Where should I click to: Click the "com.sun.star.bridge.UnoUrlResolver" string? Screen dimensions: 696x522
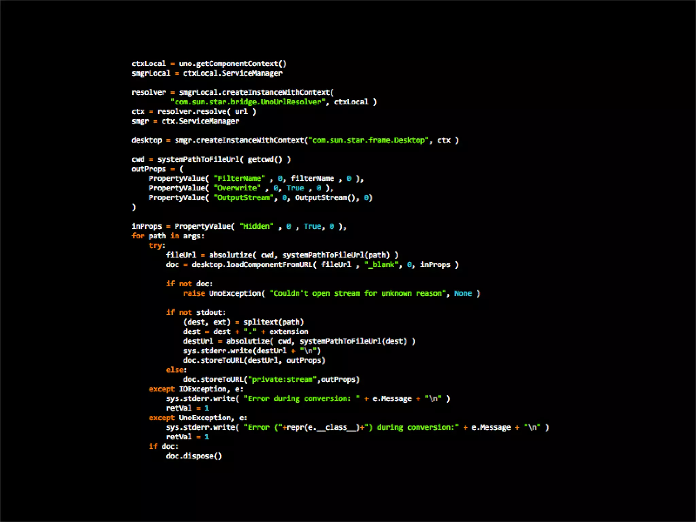point(248,102)
